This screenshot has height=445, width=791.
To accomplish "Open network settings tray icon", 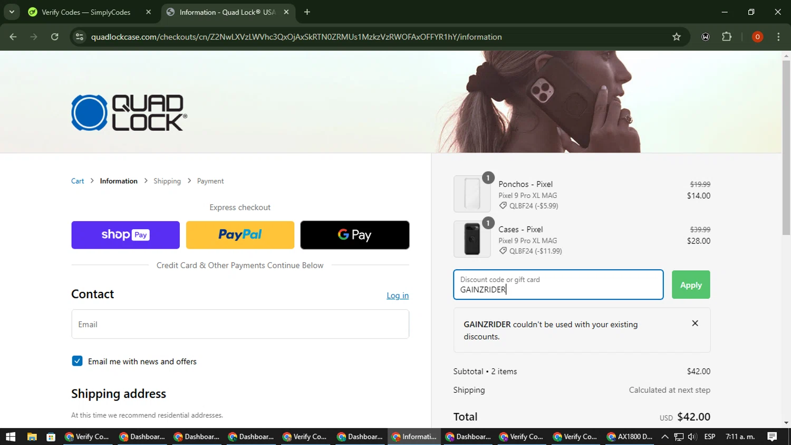I will [679, 437].
